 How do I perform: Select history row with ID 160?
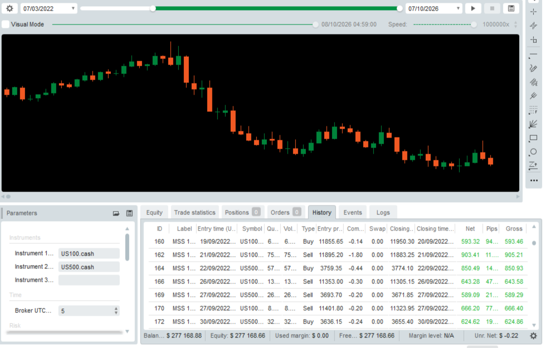tap(338, 242)
